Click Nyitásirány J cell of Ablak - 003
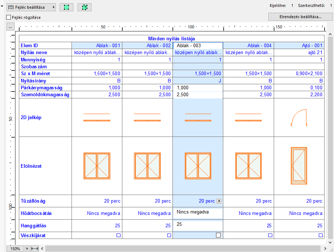This screenshot has height=252, width=334. pyautogui.click(x=198, y=81)
